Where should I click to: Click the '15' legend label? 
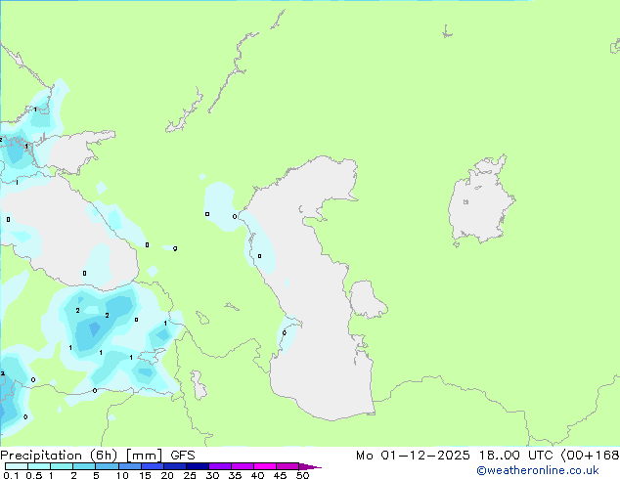click(x=145, y=475)
